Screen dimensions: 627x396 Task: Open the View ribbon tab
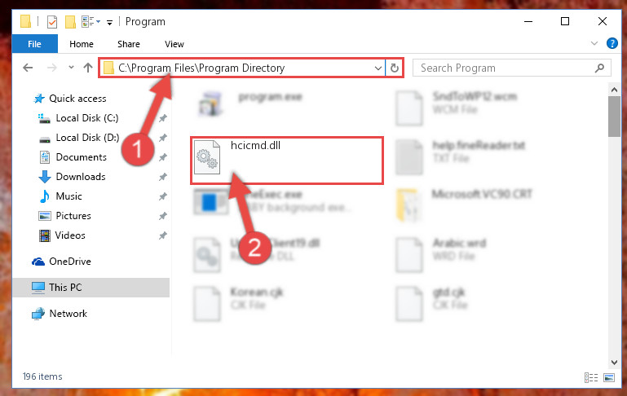pyautogui.click(x=174, y=44)
